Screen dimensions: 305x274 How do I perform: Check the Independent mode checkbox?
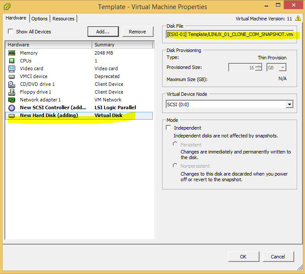click(169, 128)
